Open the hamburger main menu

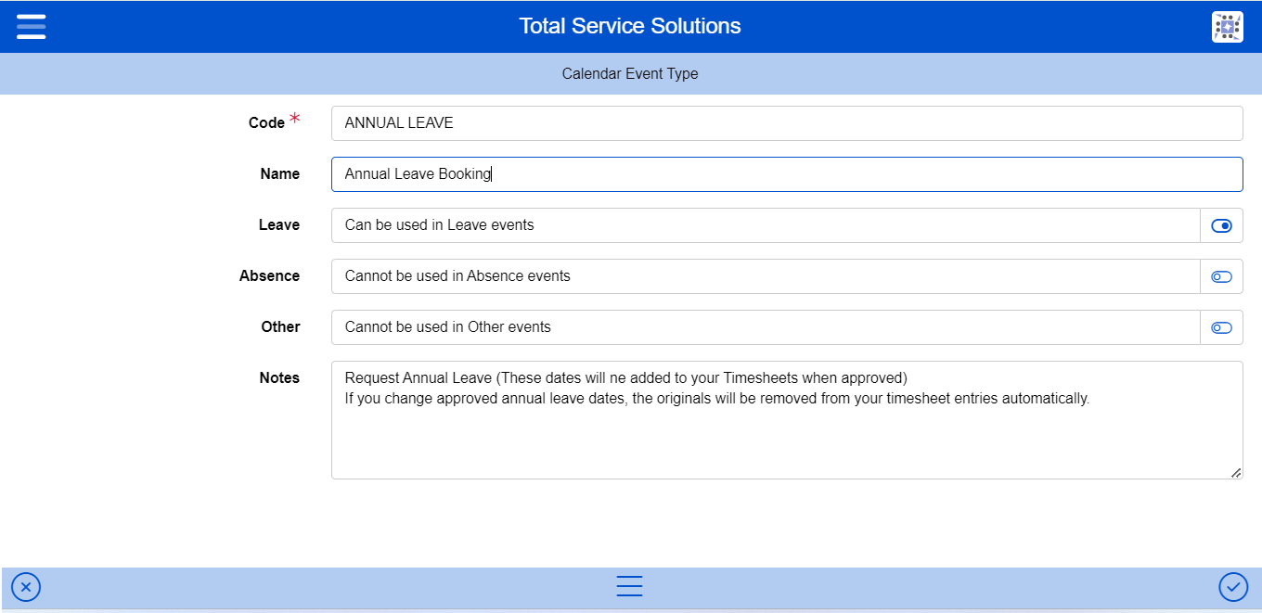click(31, 26)
